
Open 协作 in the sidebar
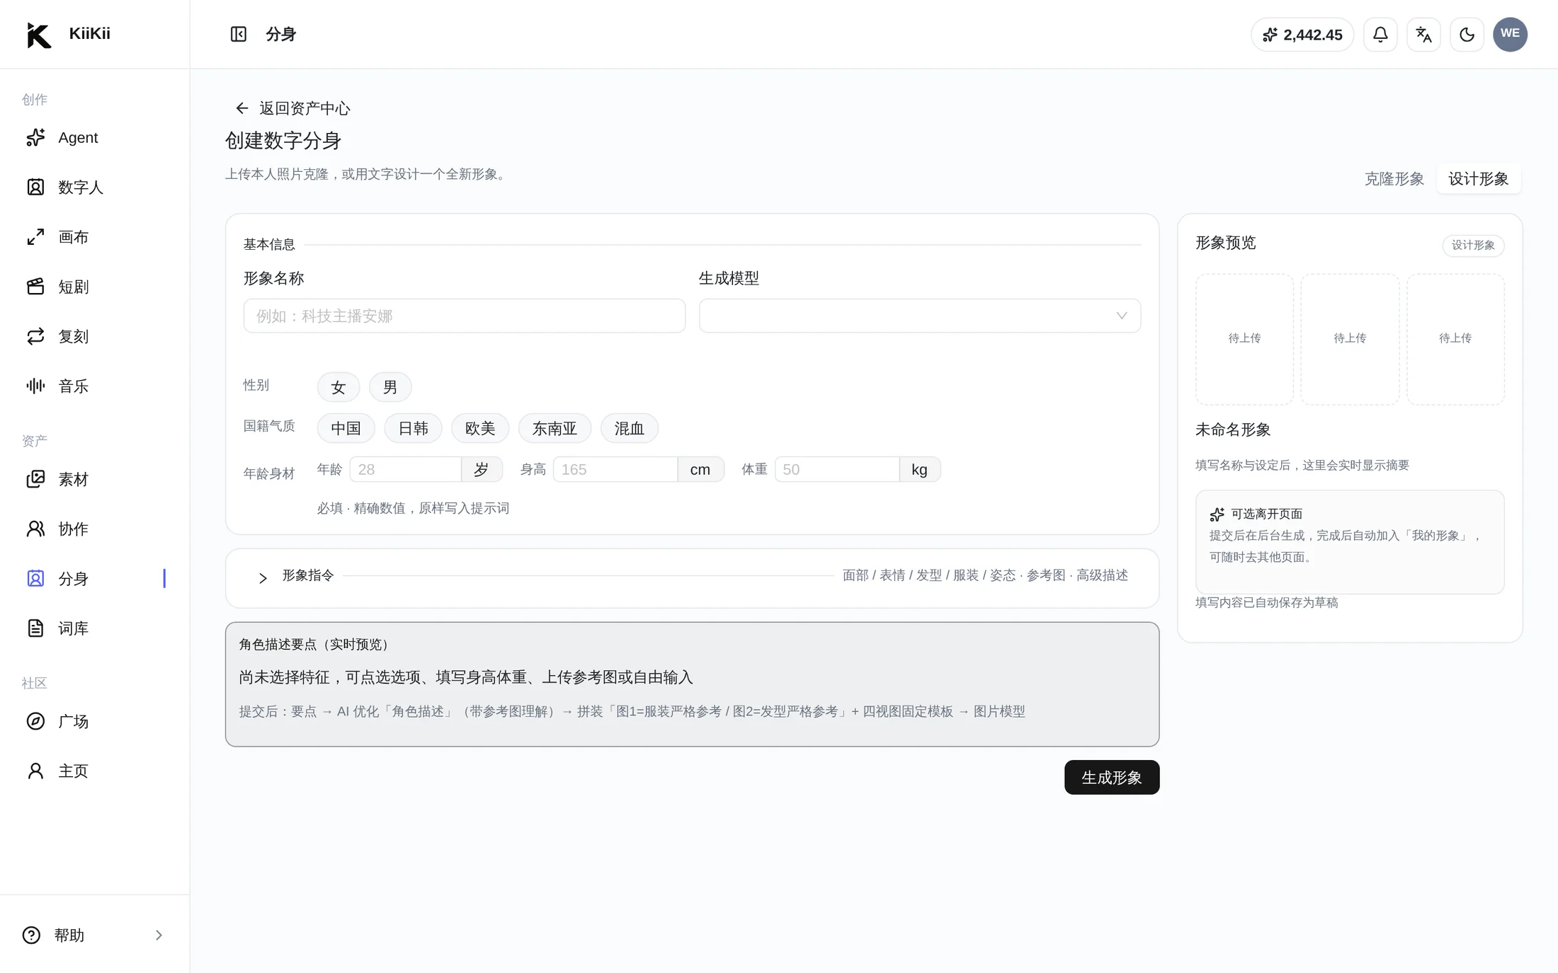[95, 529]
